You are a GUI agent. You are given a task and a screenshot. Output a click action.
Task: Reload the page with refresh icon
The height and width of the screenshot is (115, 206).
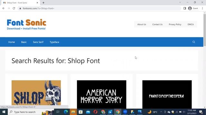point(14,8)
